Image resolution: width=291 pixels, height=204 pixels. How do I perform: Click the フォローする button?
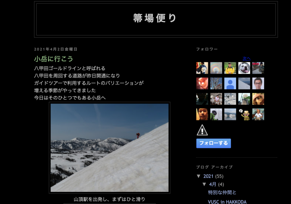(x=214, y=143)
